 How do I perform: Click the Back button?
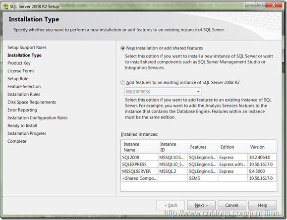point(171,205)
